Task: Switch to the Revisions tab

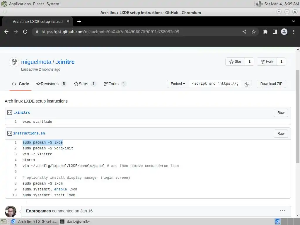Action: pos(51,84)
